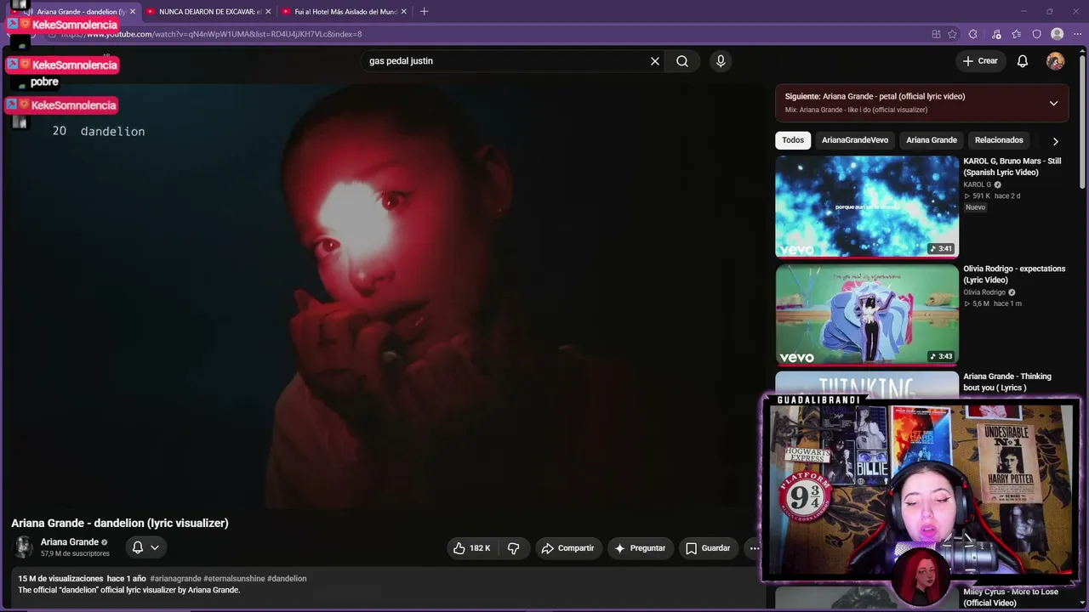Open the YouTube account avatar menu
Image resolution: width=1089 pixels, height=612 pixels.
point(1055,61)
